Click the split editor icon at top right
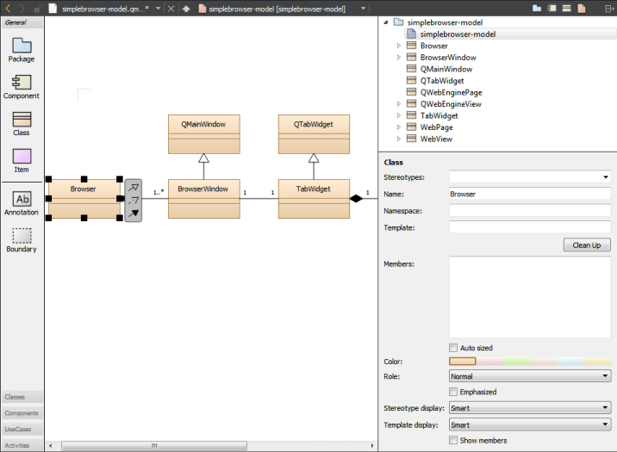Viewport: 617px width, 452px height. point(609,9)
